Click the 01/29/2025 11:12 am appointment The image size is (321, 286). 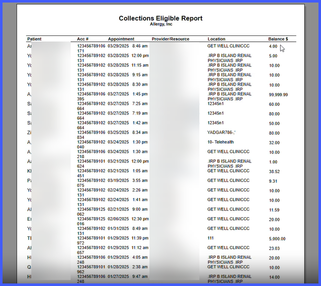tap(128, 248)
